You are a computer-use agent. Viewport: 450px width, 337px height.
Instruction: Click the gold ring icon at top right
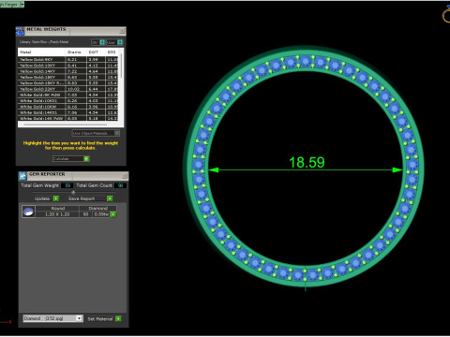point(446,15)
